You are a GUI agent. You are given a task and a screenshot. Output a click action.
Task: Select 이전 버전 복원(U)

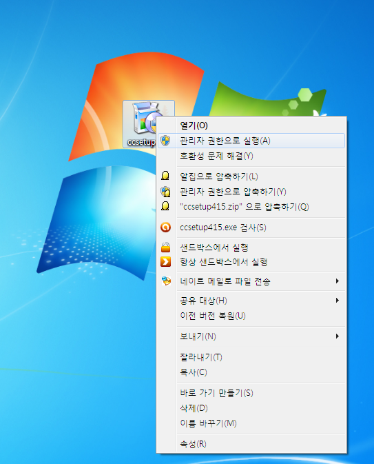pyautogui.click(x=251, y=316)
